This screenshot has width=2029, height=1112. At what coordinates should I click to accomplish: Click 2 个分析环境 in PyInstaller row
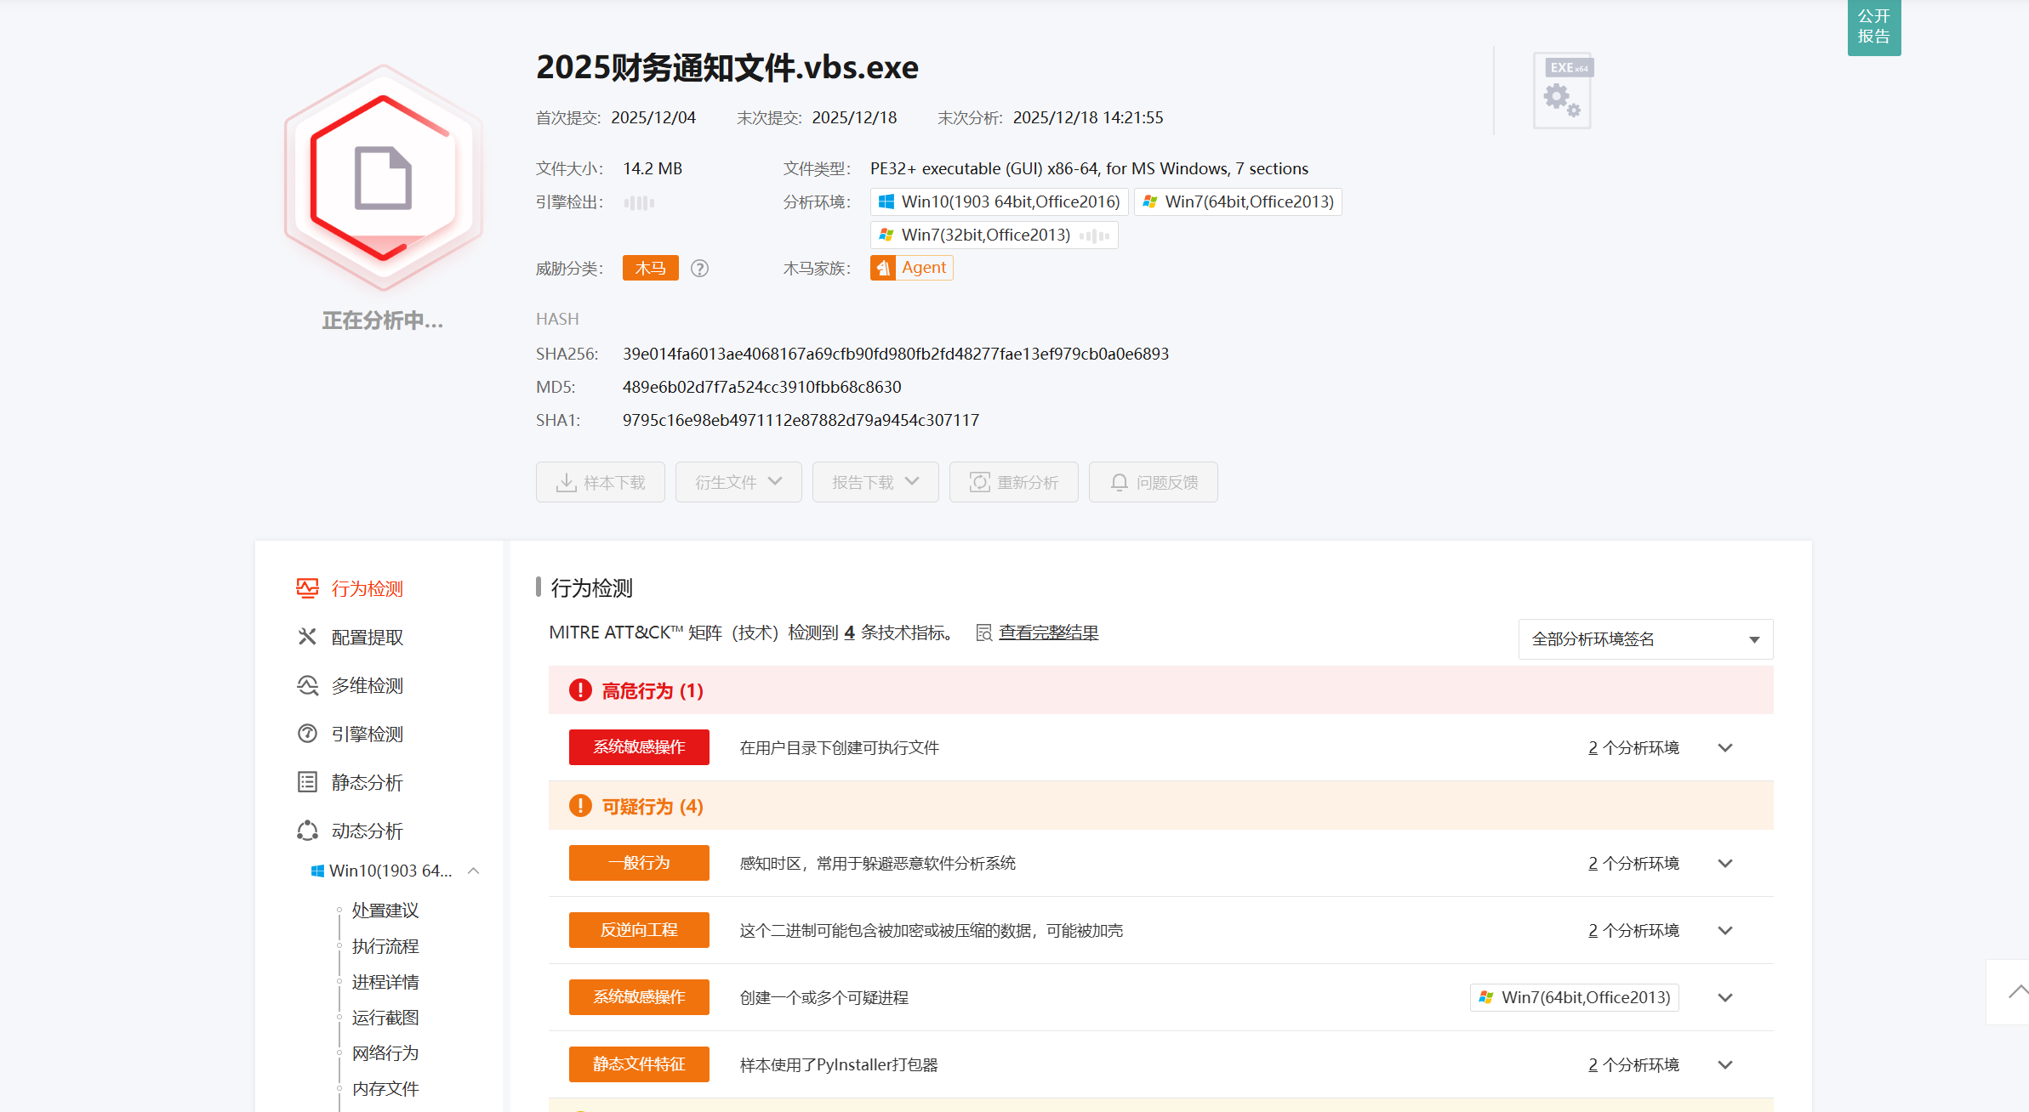click(1633, 1064)
